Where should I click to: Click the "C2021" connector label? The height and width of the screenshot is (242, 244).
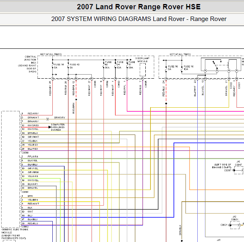coord(239,86)
